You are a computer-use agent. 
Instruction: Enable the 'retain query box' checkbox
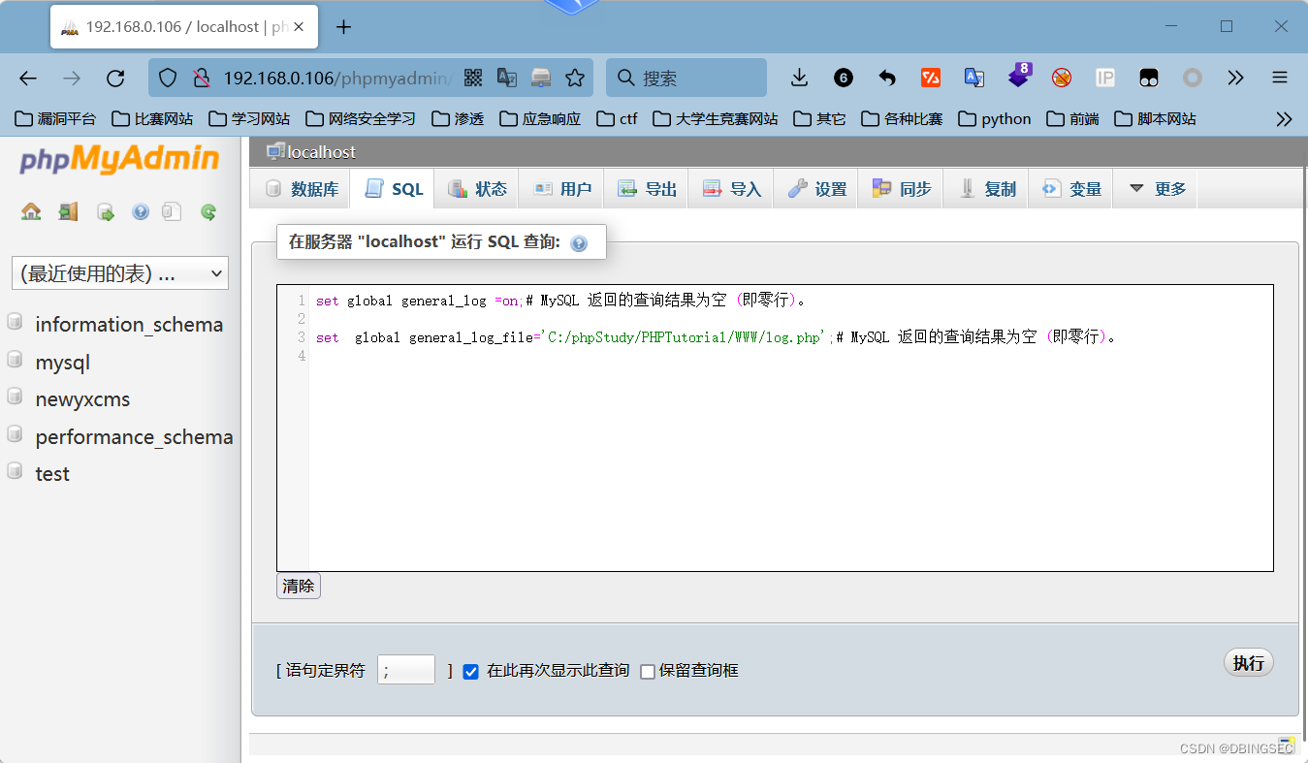pyautogui.click(x=648, y=671)
